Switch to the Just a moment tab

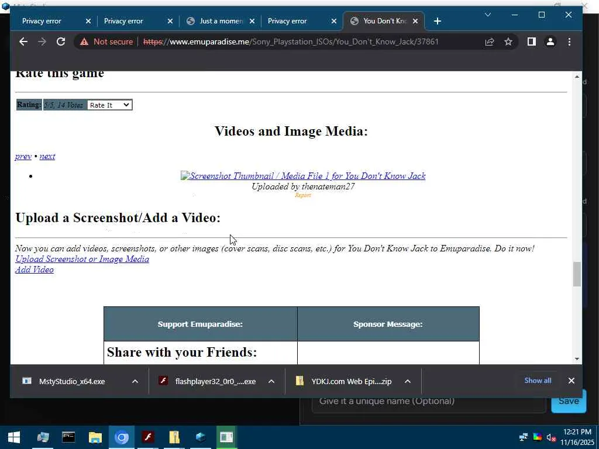[221, 21]
